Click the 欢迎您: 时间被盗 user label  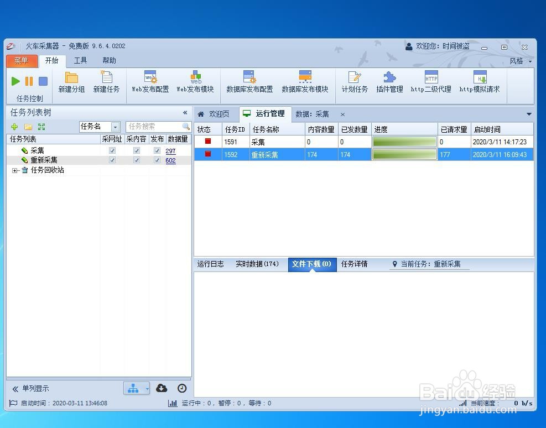(438, 46)
